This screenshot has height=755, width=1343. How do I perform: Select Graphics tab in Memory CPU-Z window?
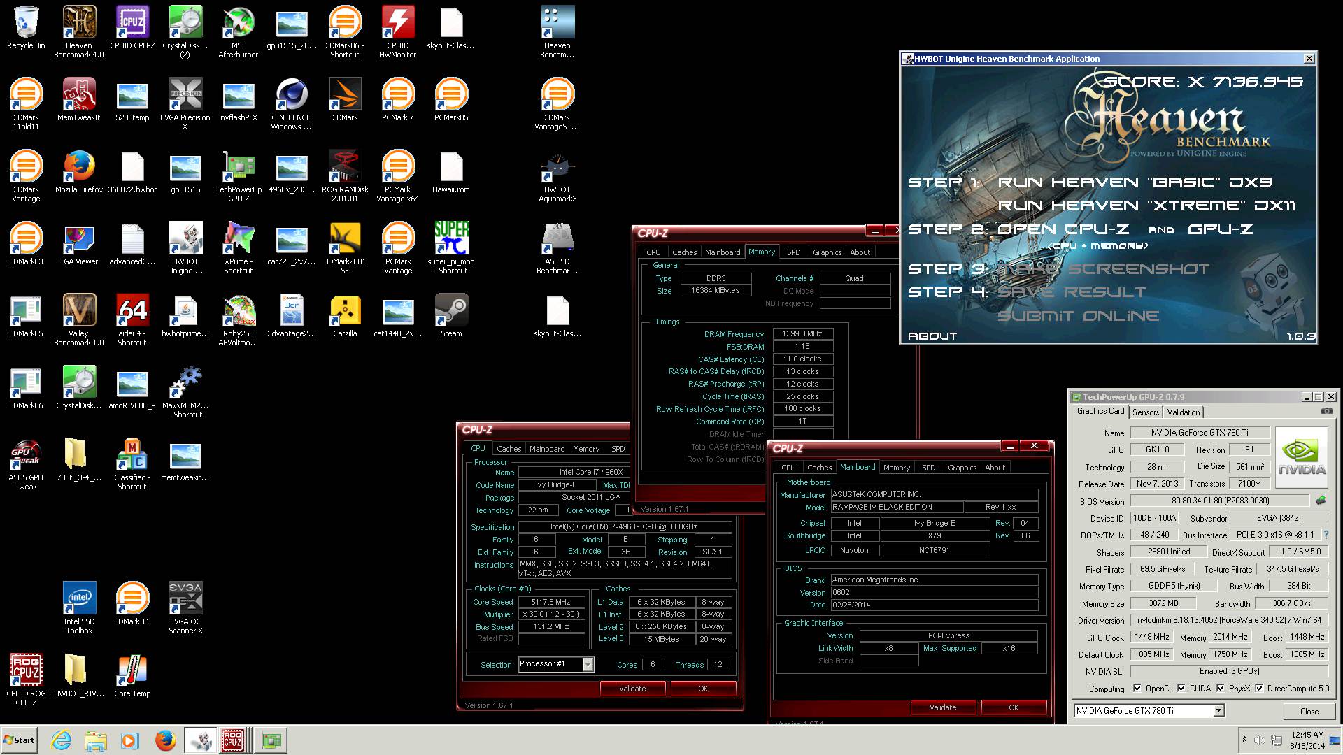click(x=827, y=252)
